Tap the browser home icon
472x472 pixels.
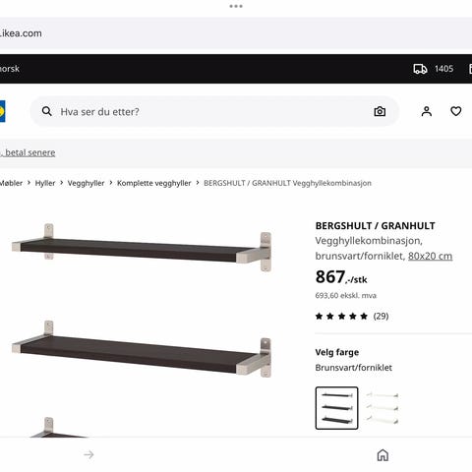[383, 455]
